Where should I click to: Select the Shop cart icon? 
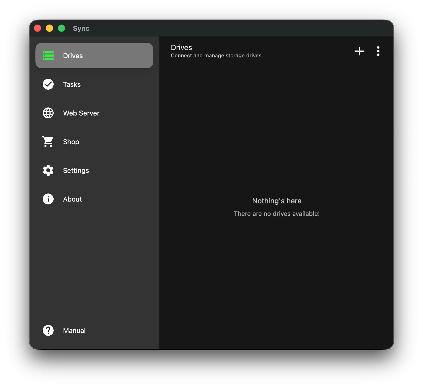pos(48,142)
